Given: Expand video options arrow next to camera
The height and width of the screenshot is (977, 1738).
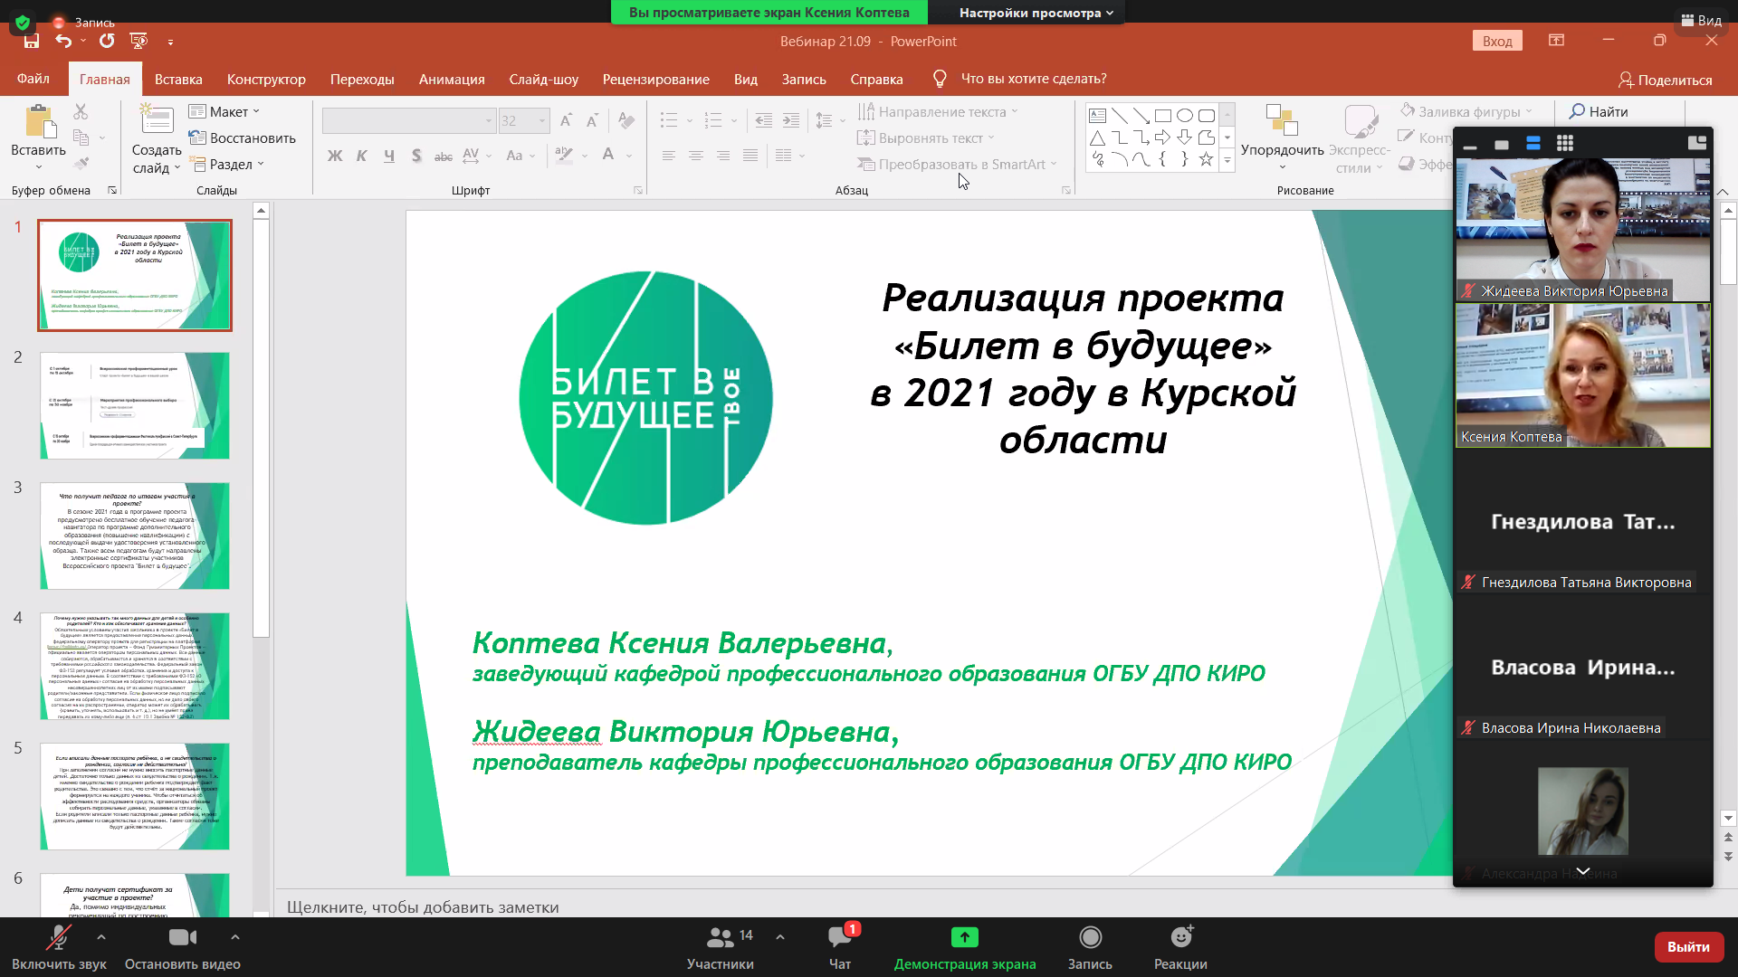Looking at the screenshot, I should click(234, 937).
